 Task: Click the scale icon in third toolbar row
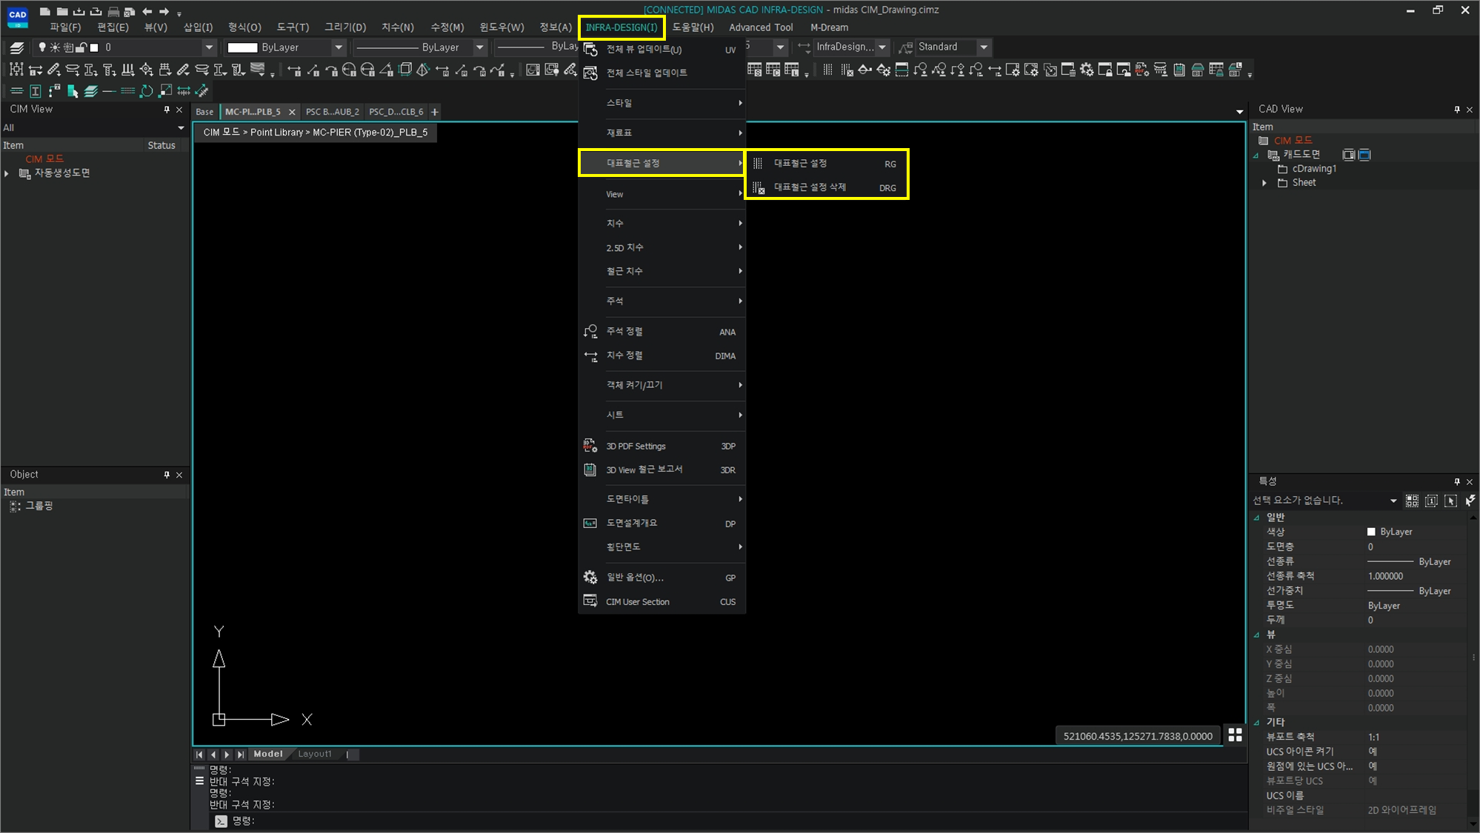[x=165, y=91]
